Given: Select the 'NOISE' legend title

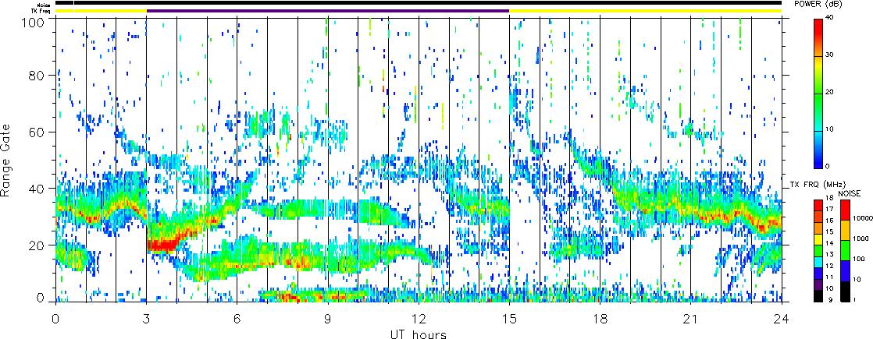Looking at the screenshot, I should 849,193.
